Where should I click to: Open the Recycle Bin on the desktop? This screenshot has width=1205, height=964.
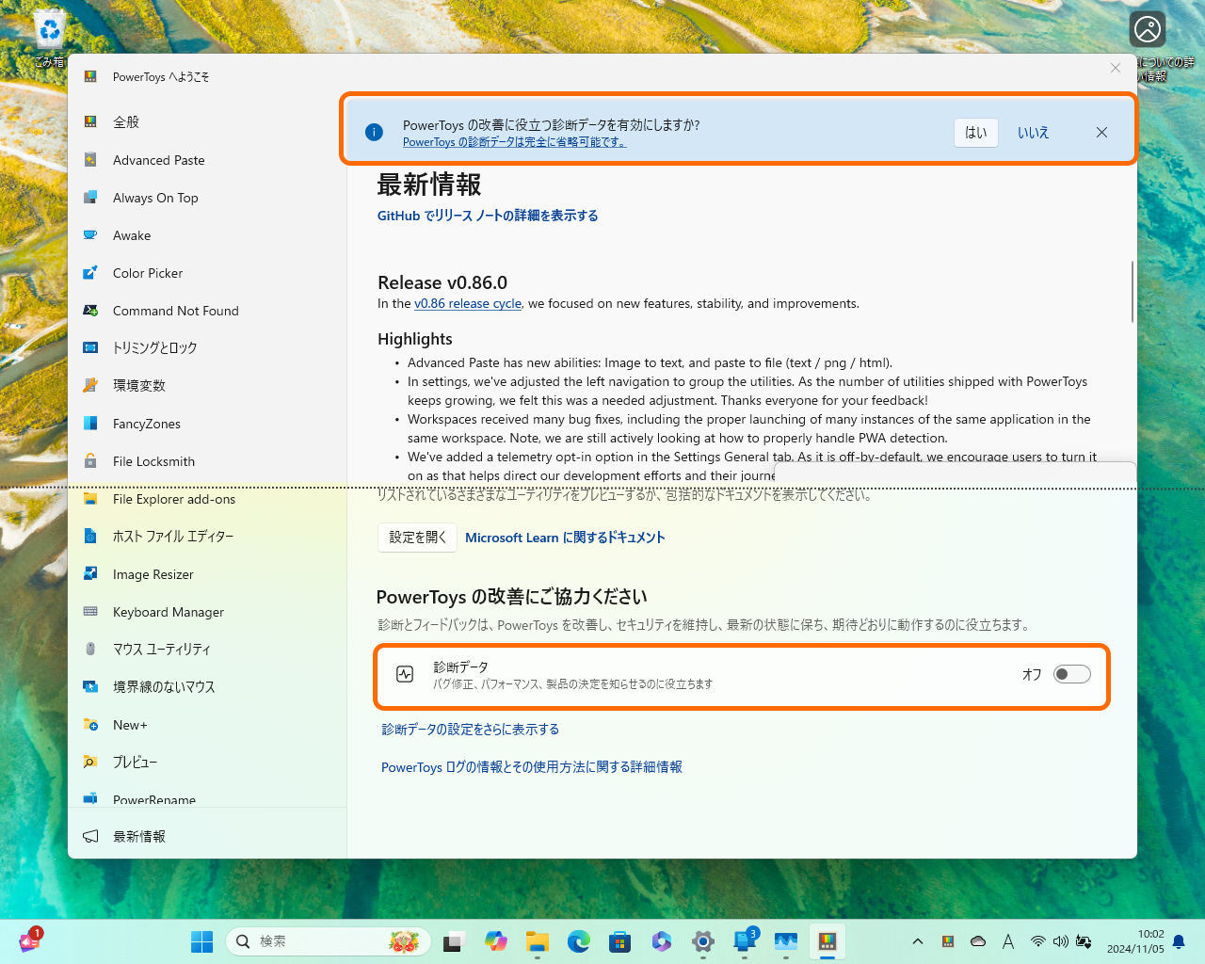[49, 38]
